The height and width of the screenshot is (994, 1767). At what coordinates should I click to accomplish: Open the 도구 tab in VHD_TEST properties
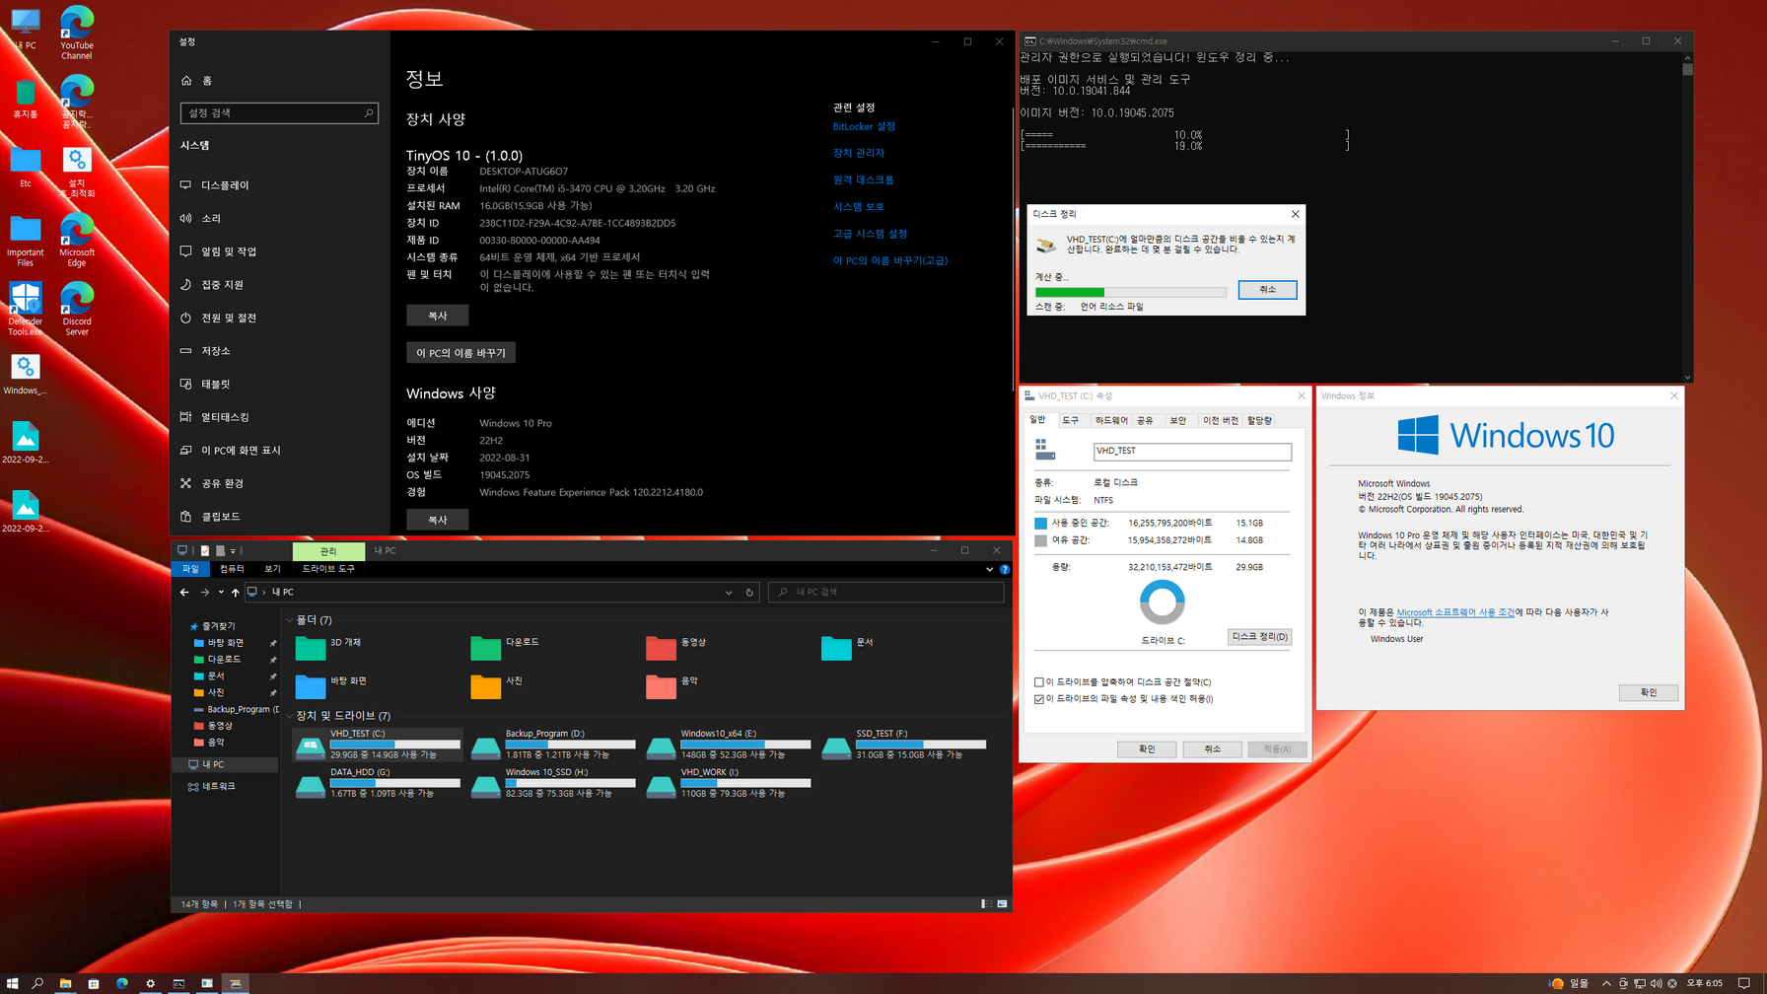[x=1071, y=420]
